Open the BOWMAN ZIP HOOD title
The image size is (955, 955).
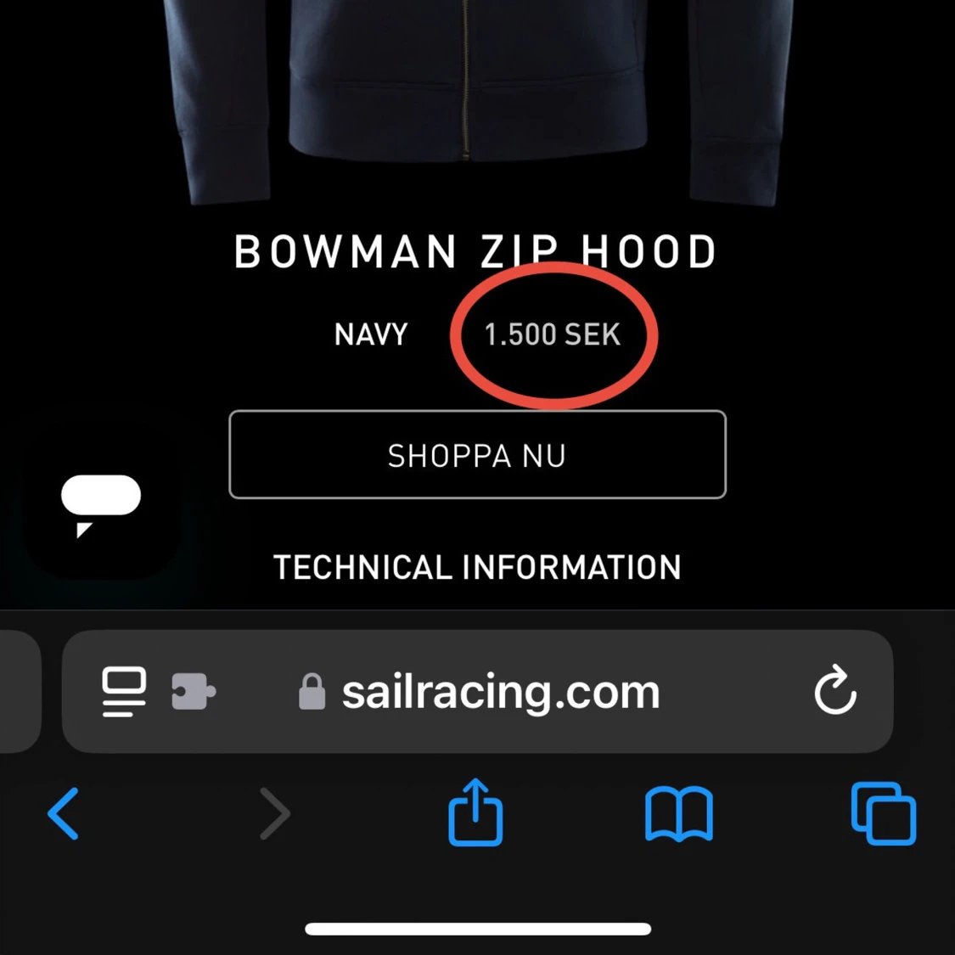(x=475, y=251)
